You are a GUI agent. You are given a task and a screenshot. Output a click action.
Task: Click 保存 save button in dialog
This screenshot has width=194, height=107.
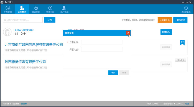pyautogui.click(x=113, y=73)
